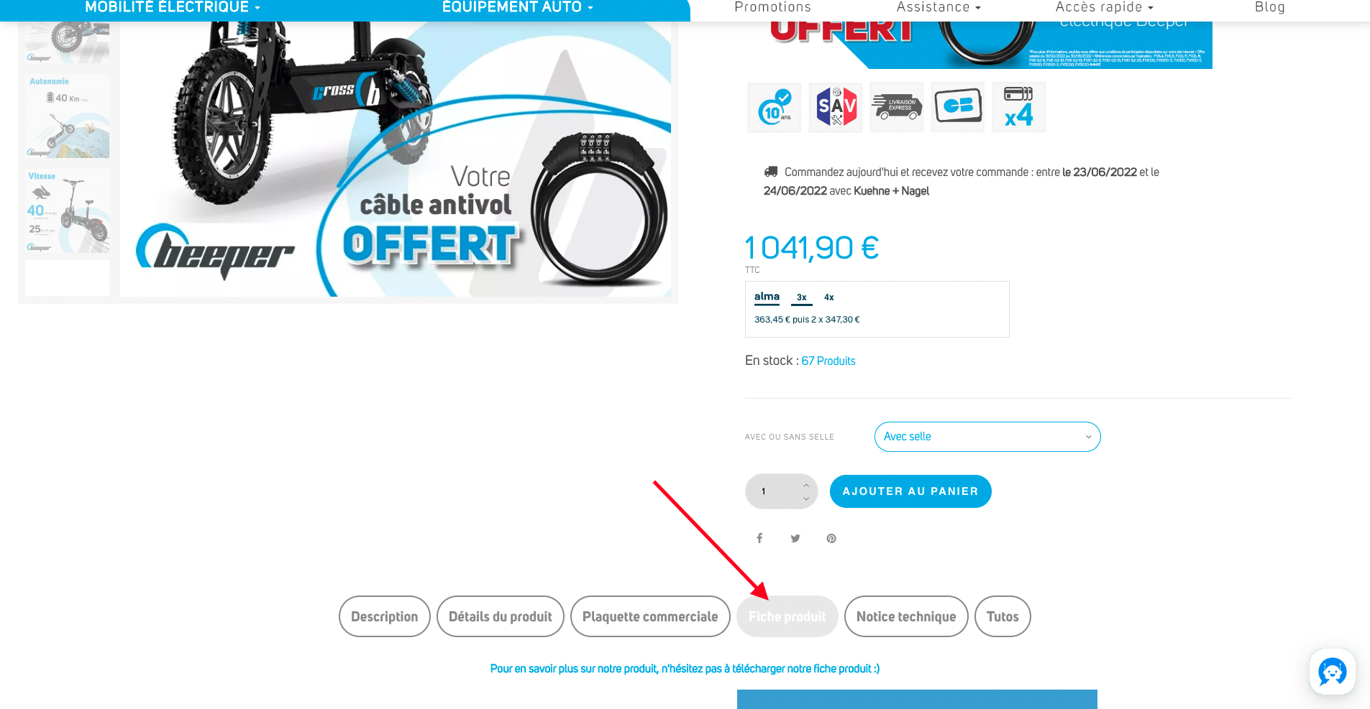Switch to the Notice technique tab
1370x709 pixels.
tap(906, 616)
